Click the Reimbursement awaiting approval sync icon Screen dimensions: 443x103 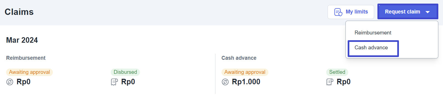click(x=10, y=82)
